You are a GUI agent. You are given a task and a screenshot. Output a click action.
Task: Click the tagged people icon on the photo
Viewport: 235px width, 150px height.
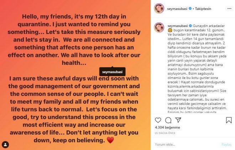pos(5,145)
